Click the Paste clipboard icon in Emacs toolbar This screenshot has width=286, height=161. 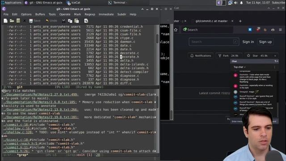(76, 21)
